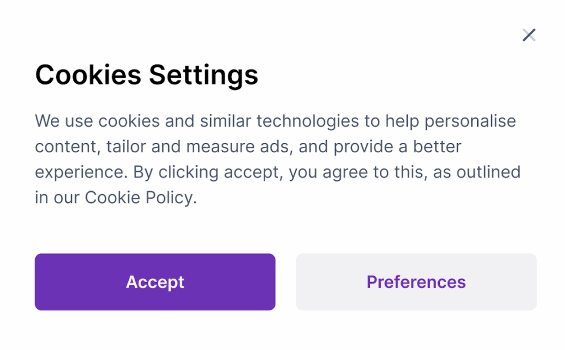Viewport: 565px width, 350px height.
Task: Accept all cookies
Action: click(155, 282)
